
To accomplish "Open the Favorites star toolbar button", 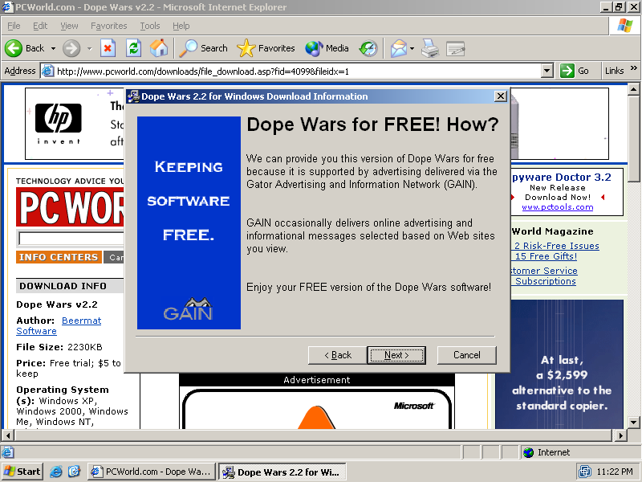I will tap(266, 48).
